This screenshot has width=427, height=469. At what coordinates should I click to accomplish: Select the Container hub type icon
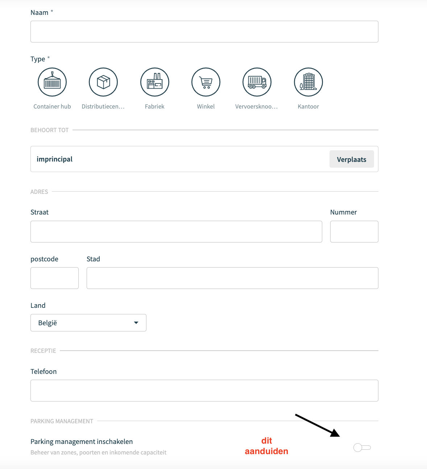(x=52, y=82)
